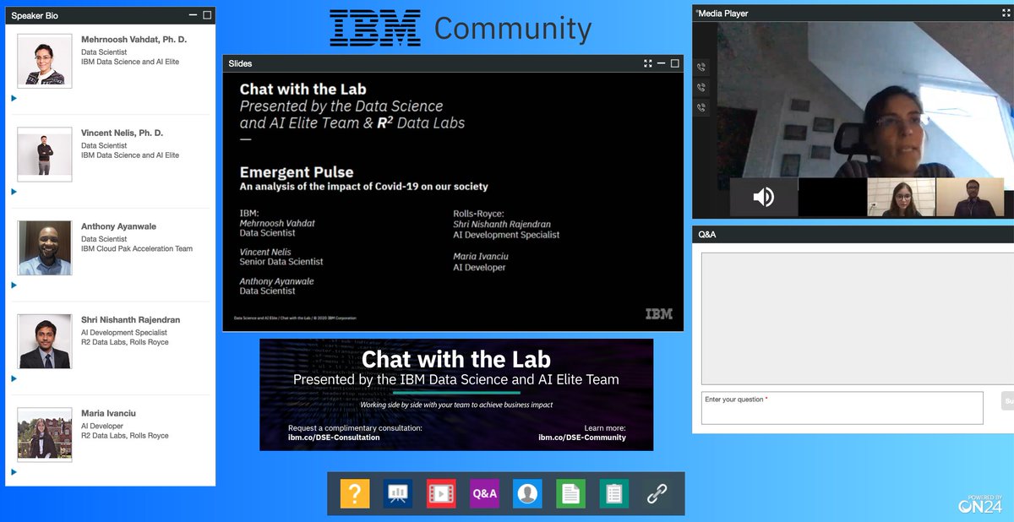Click Shri Nishanth Rajendran's profile photo

pos(45,342)
